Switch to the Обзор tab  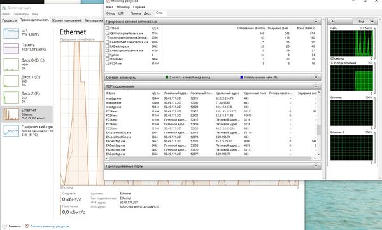(111, 13)
